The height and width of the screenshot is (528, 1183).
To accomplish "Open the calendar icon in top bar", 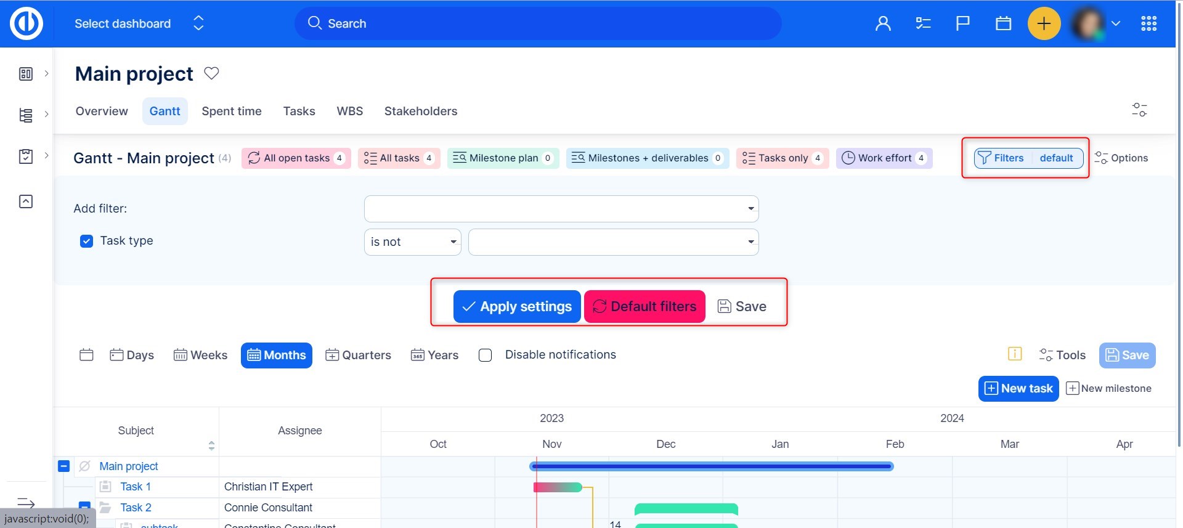I will click(x=1003, y=23).
